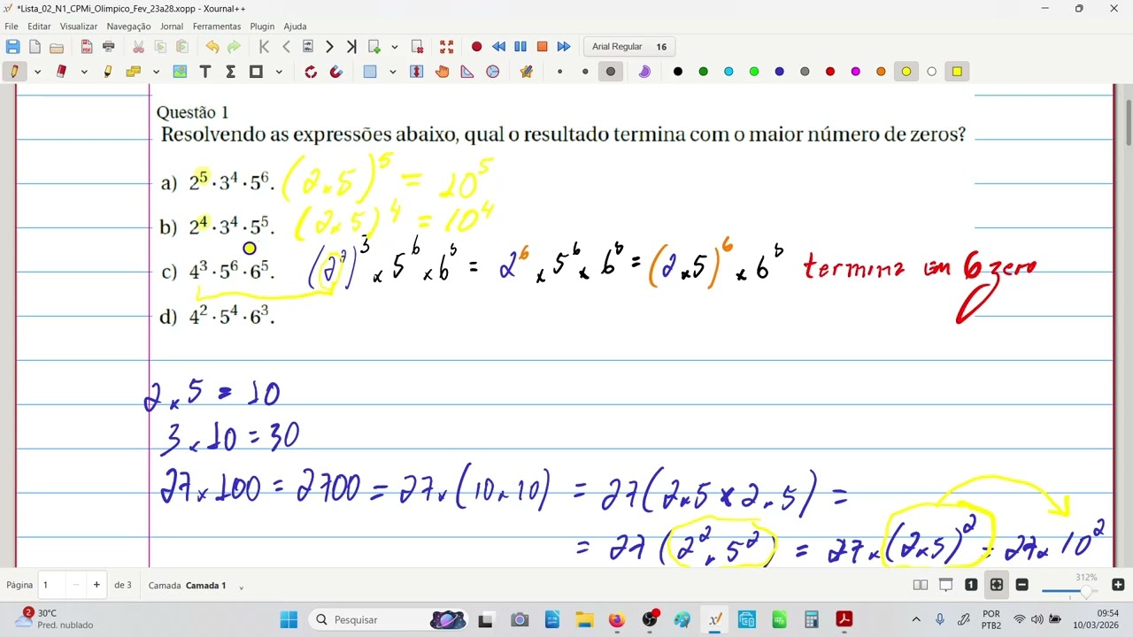This screenshot has width=1133, height=637.
Task: Select the Highlighter tool
Action: point(108,72)
